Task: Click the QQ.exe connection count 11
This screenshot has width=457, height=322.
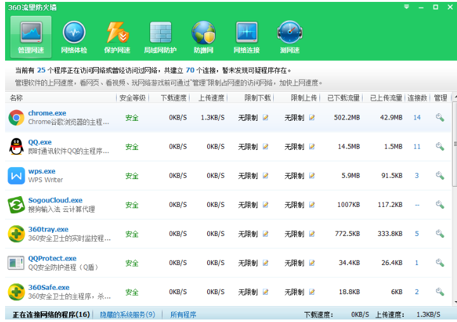Action: point(416,147)
